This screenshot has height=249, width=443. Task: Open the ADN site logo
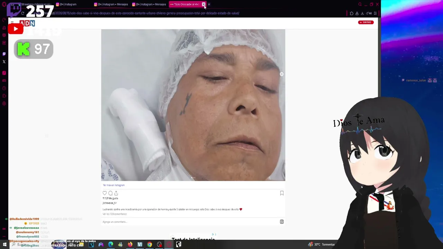coord(27,23)
